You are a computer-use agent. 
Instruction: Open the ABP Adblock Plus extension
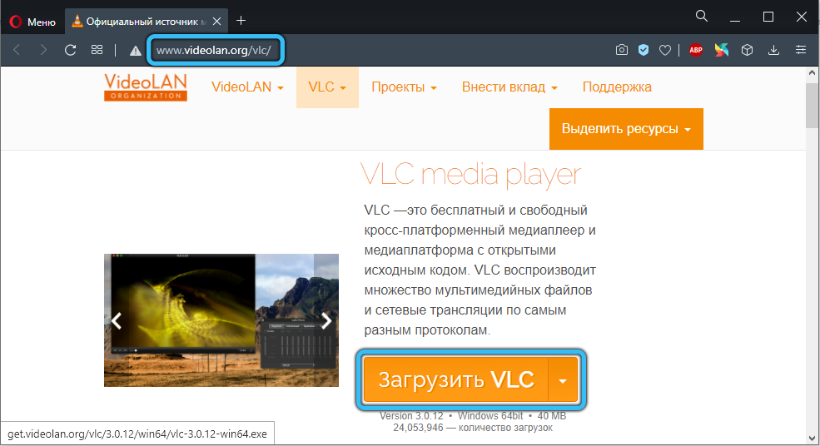coord(695,50)
